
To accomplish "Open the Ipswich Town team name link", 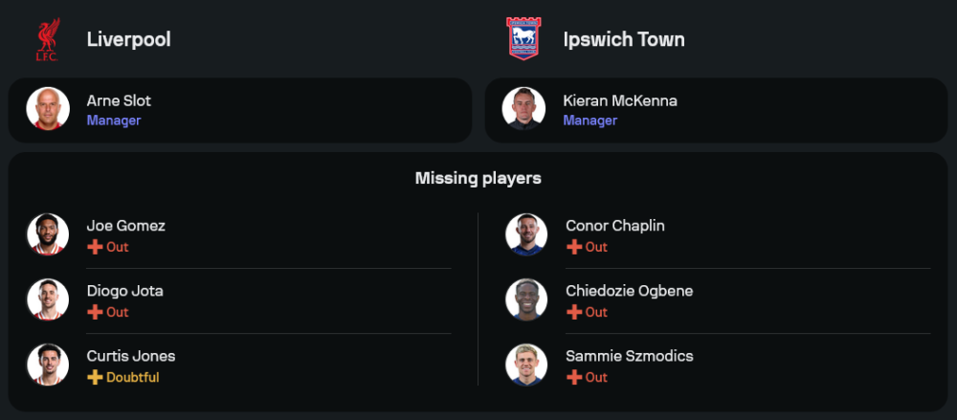I will tap(624, 39).
